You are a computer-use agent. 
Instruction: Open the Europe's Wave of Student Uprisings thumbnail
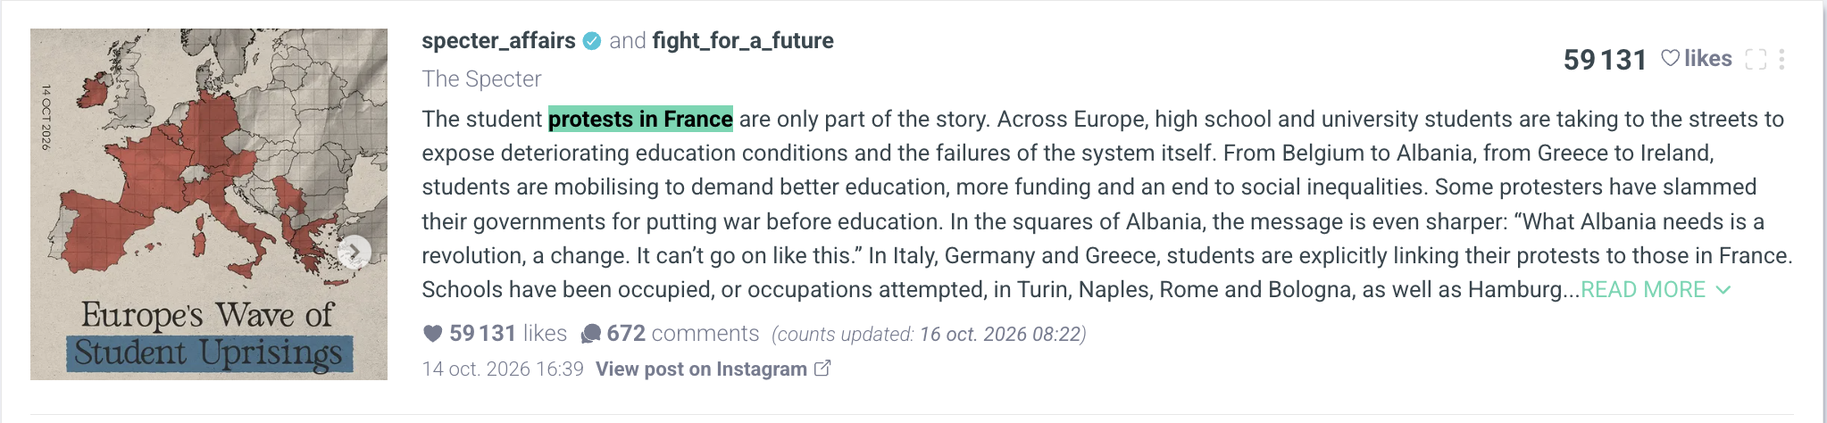click(x=209, y=204)
